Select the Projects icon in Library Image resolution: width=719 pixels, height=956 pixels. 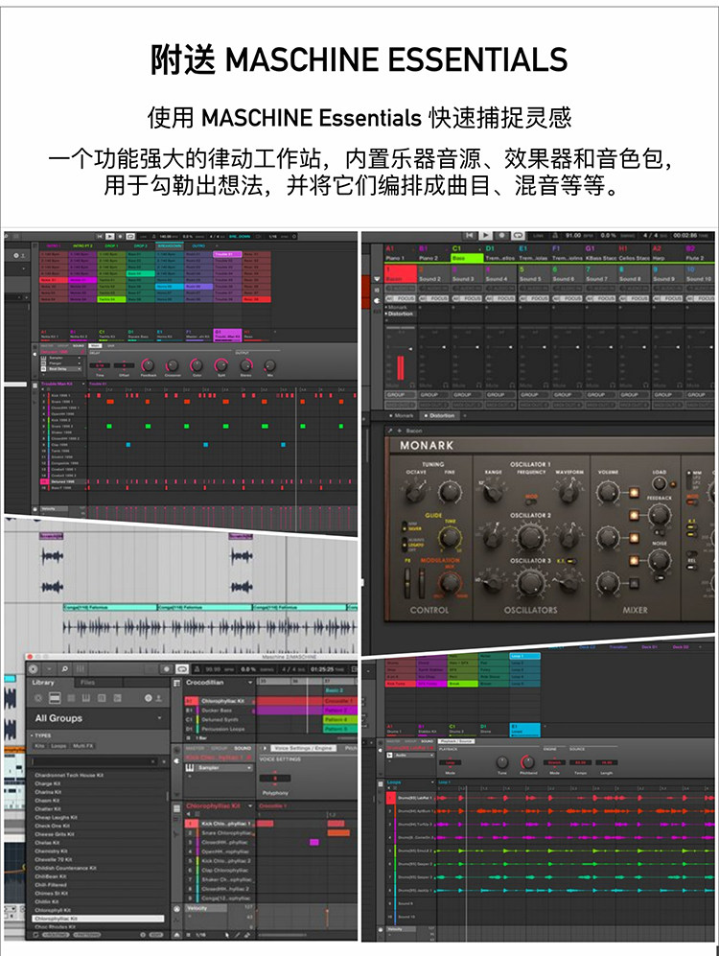point(38,698)
